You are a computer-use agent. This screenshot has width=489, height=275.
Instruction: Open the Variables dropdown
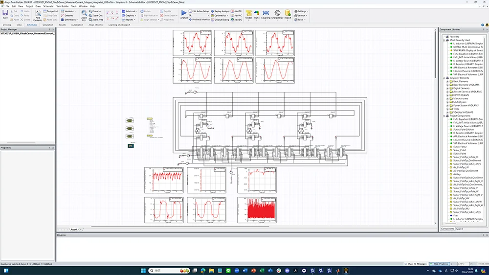68,11
